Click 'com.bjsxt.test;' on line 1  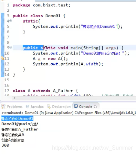[52, 5]
